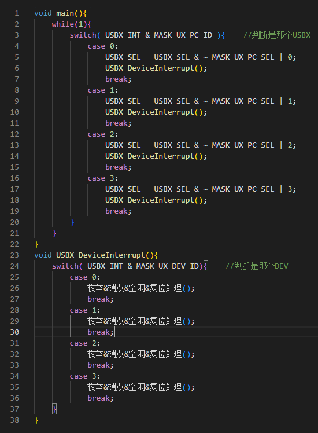The height and width of the screenshot is (433, 318).
Task: Click the comment //判断是那个DEV
Action: 257,266
